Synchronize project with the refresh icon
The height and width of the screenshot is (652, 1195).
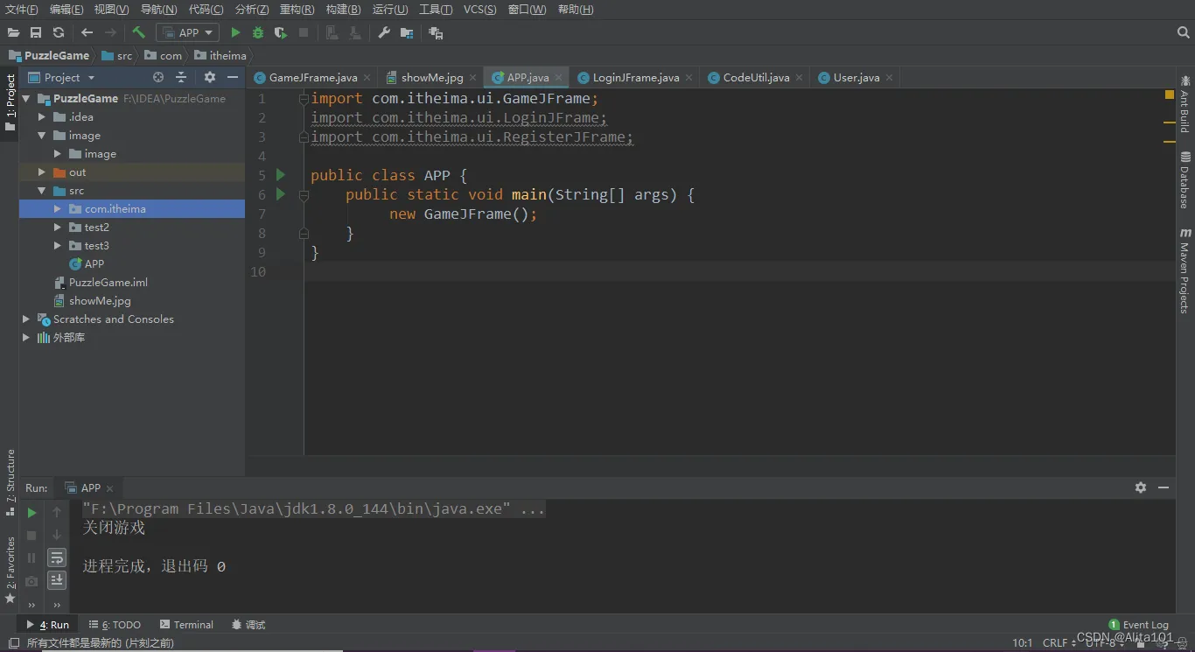pyautogui.click(x=59, y=32)
